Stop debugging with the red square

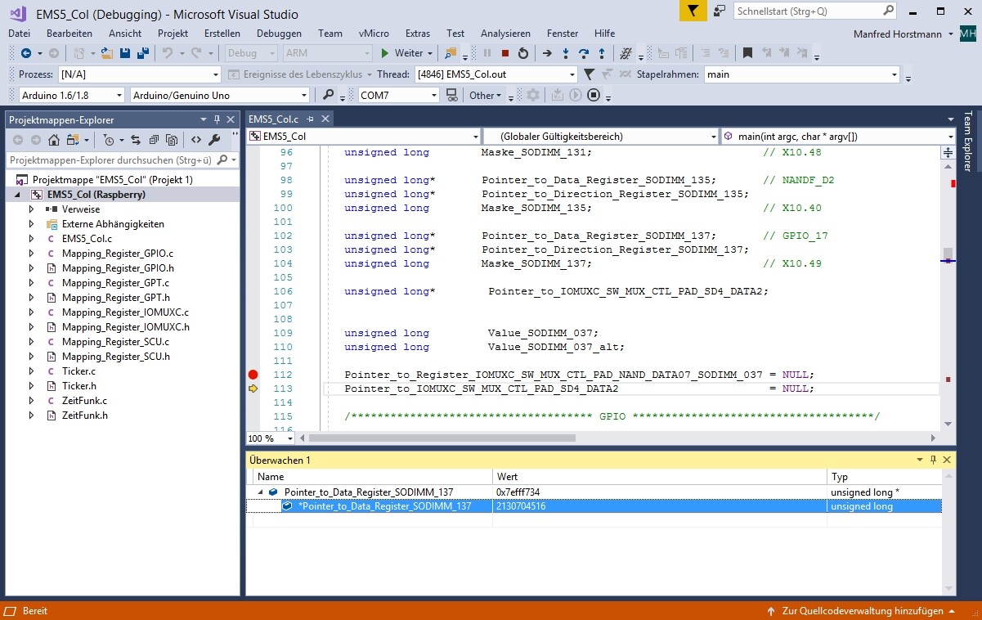tap(505, 53)
